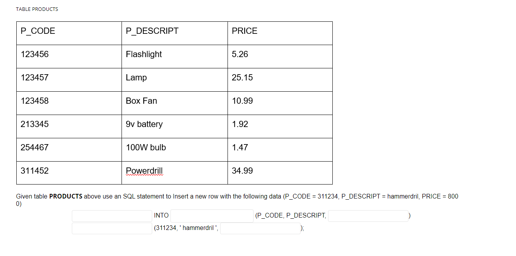Click the 34.99 price cell
This screenshot has height=256, width=516.
(242, 171)
